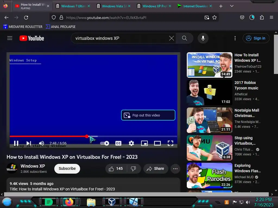Open File Explorer from taskbar
This screenshot has height=208, width=278.
tap(91, 202)
